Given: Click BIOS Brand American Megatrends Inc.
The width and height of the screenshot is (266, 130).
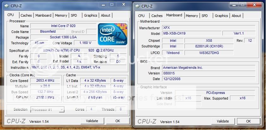Looking at the screenshot, I should tap(209, 68).
